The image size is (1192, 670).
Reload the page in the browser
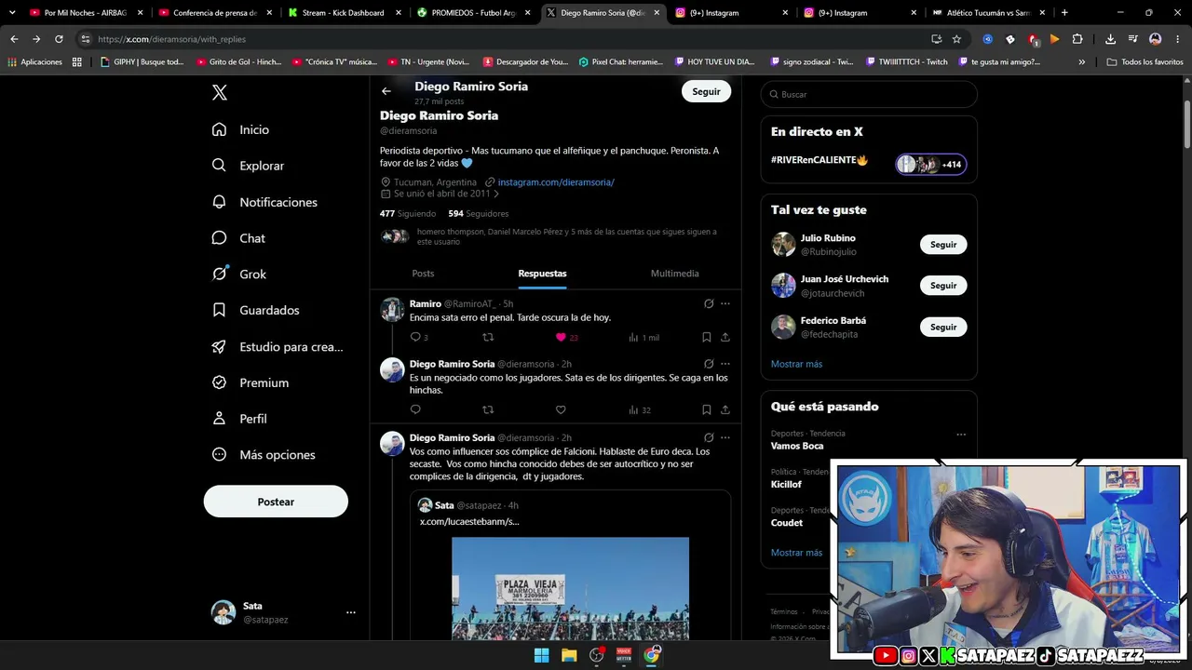point(59,39)
